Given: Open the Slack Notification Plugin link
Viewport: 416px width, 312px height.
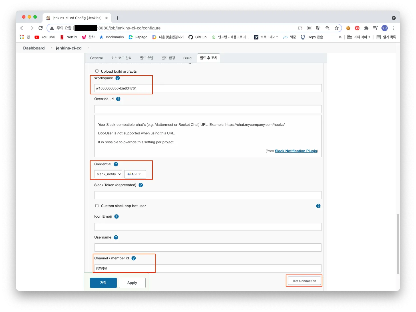Looking at the screenshot, I should click(296, 151).
